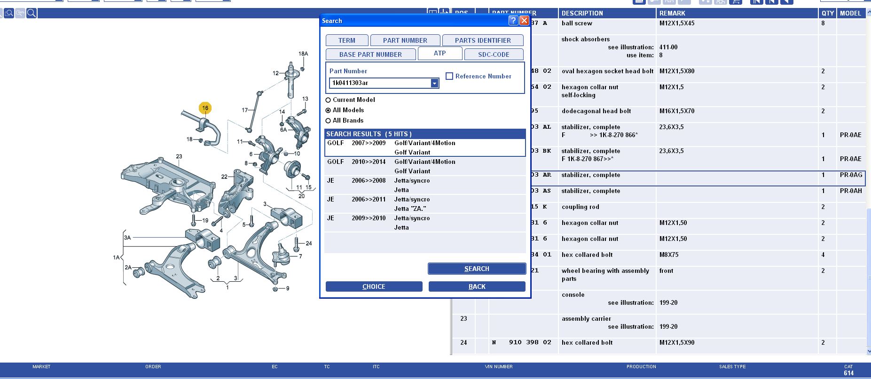
Task: Click callout 23 on the subframe drawing
Action: pos(179,156)
